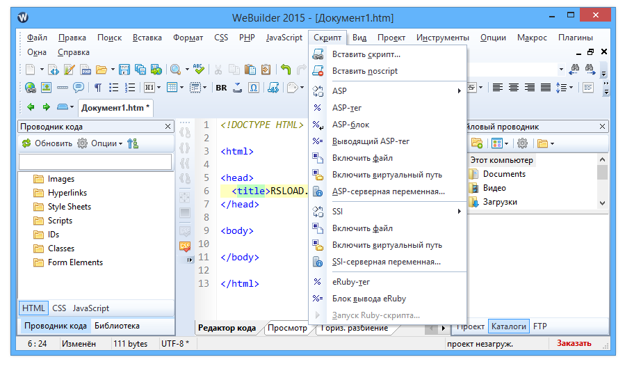Insert a hyperlink with the globe-chain icon
This screenshot has height=371, width=625.
point(31,88)
